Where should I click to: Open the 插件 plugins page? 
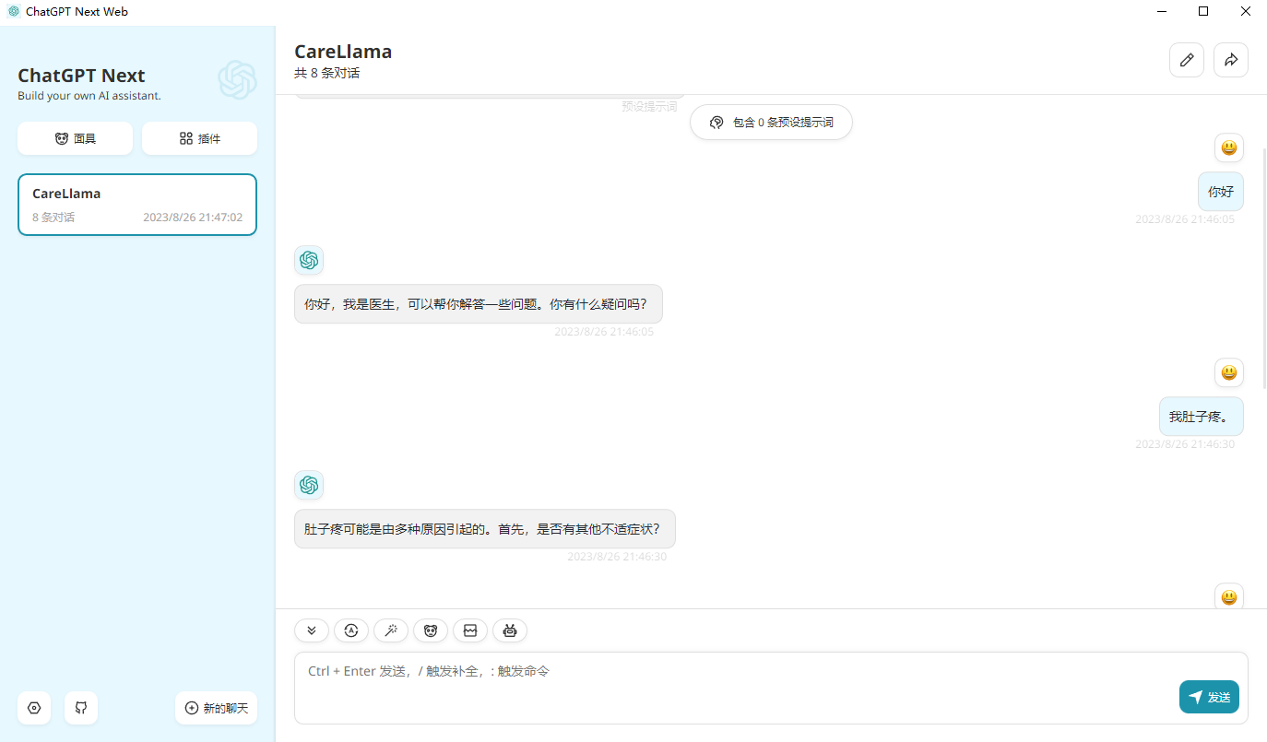[x=199, y=138]
